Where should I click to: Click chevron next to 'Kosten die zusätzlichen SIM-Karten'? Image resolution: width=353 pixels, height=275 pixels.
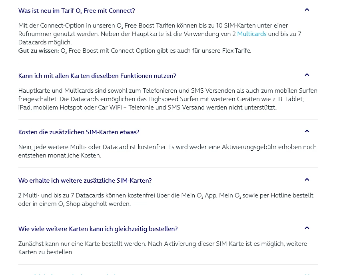click(307, 132)
